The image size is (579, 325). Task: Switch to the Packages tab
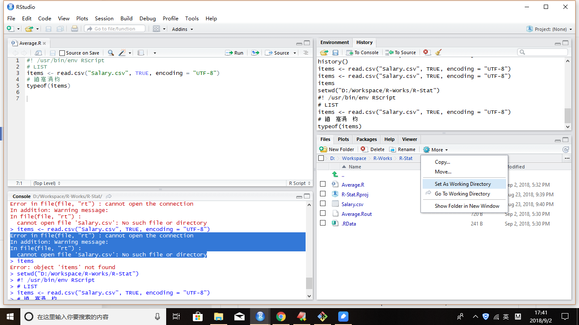(366, 139)
